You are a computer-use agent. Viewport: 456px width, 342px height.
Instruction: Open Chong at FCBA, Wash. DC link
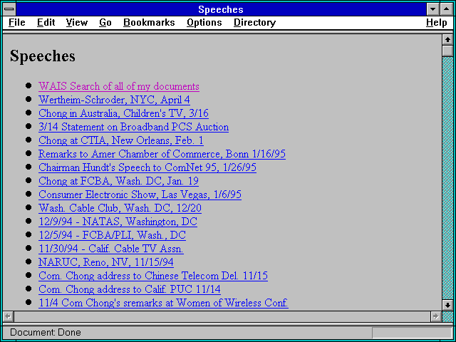tap(118, 181)
